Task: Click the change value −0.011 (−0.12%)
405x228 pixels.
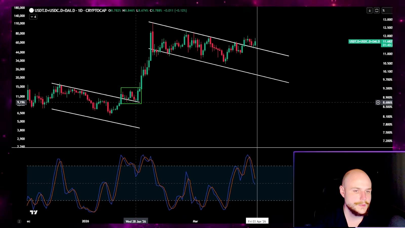Action: (x=175, y=10)
